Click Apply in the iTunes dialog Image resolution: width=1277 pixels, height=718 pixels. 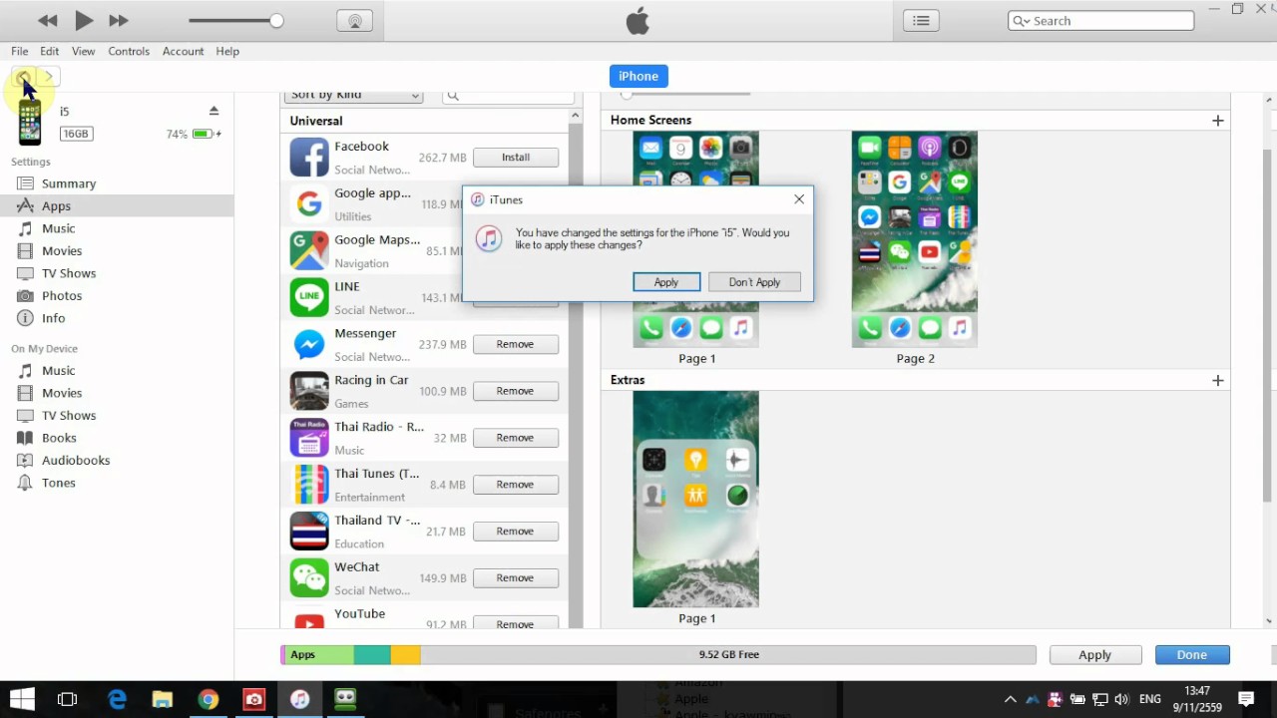click(x=666, y=282)
